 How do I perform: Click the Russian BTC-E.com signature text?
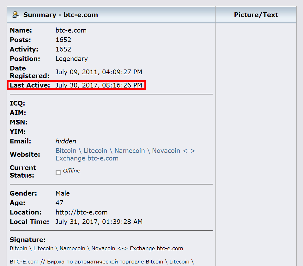(x=101, y=262)
